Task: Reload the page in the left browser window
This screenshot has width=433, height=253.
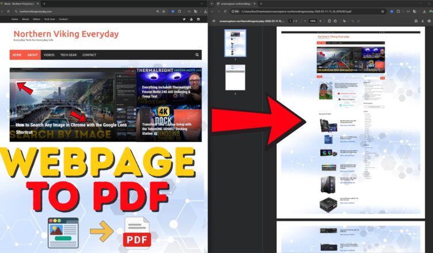Action: click(x=8, y=11)
